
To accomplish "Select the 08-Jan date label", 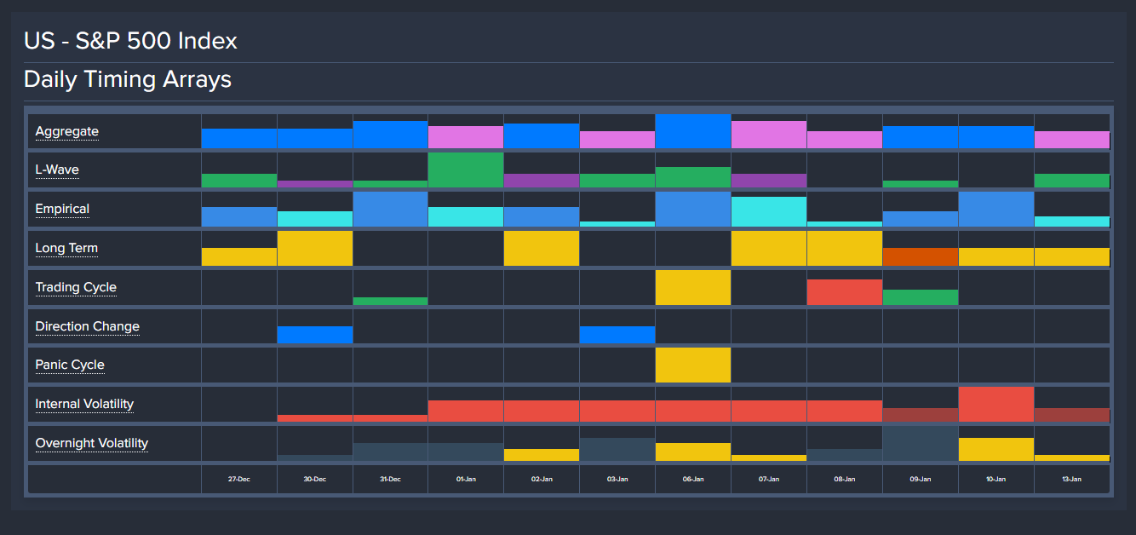I will pos(845,479).
